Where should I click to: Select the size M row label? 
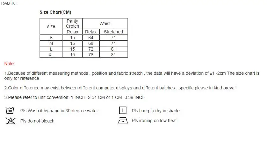[x=51, y=43]
